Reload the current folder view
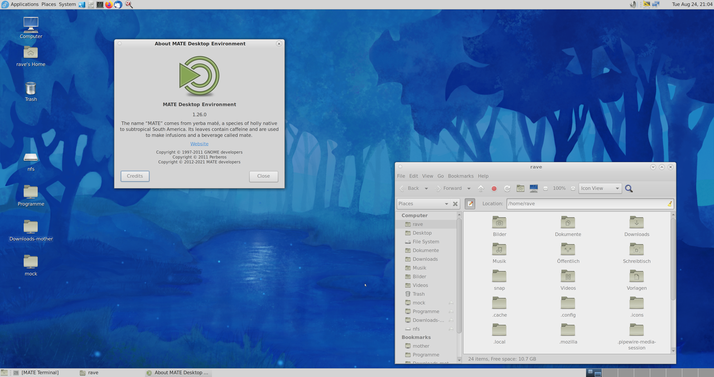Viewport: 714px width, 377px height. pyautogui.click(x=507, y=189)
